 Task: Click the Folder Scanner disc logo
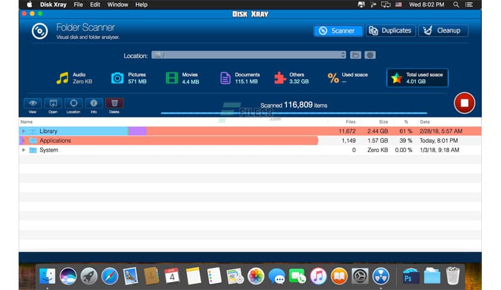[x=40, y=31]
